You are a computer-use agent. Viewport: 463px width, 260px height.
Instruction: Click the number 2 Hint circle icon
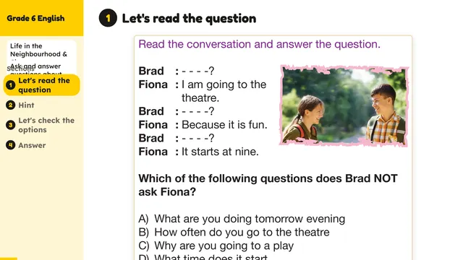11,105
